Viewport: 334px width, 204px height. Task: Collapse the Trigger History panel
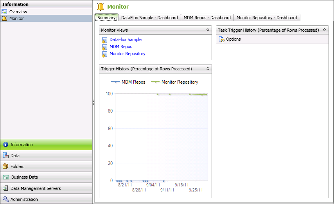tap(208, 69)
